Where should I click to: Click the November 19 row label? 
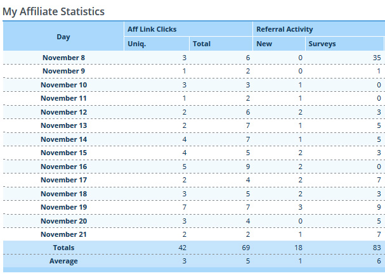tap(63, 207)
